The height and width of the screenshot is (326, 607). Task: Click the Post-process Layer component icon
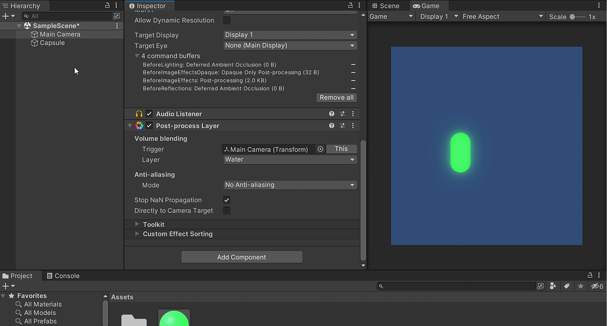[140, 125]
